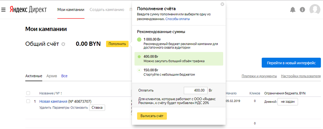The image size is (323, 129).
Task: Open Создать кампанию menu item
Action: (107, 10)
